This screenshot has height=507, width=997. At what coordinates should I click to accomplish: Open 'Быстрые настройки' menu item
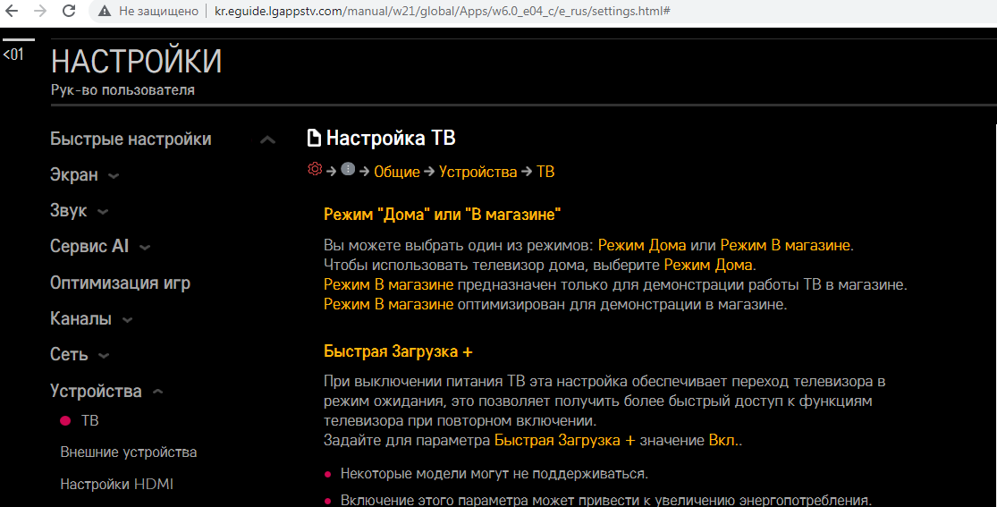[x=131, y=139]
